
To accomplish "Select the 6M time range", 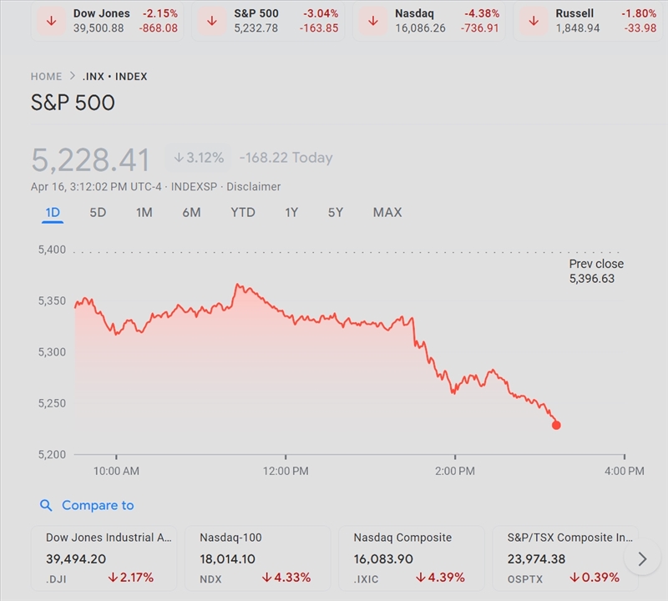I will pos(191,213).
